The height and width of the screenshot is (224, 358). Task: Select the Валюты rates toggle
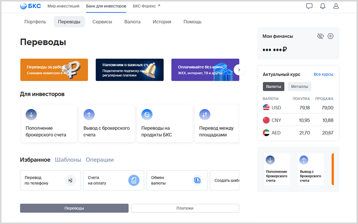273,86
